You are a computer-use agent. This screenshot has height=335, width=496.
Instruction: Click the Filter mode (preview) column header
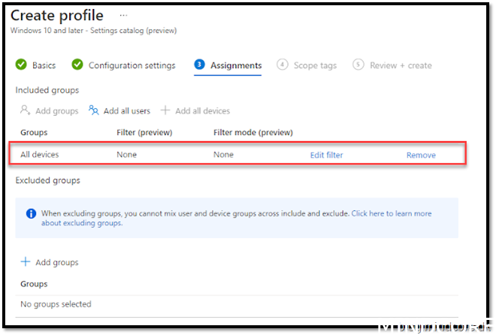(253, 132)
